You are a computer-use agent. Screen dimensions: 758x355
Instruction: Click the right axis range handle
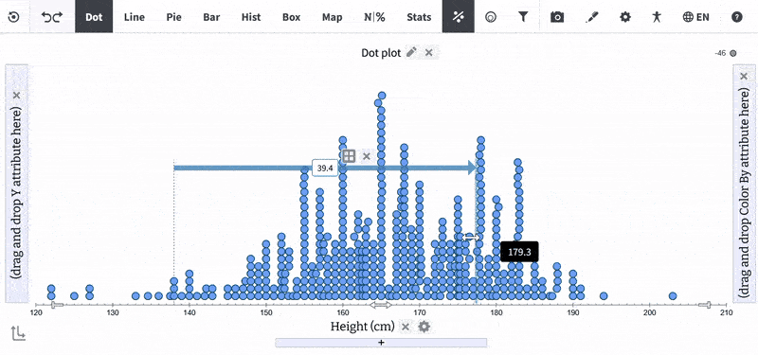[x=705, y=305]
